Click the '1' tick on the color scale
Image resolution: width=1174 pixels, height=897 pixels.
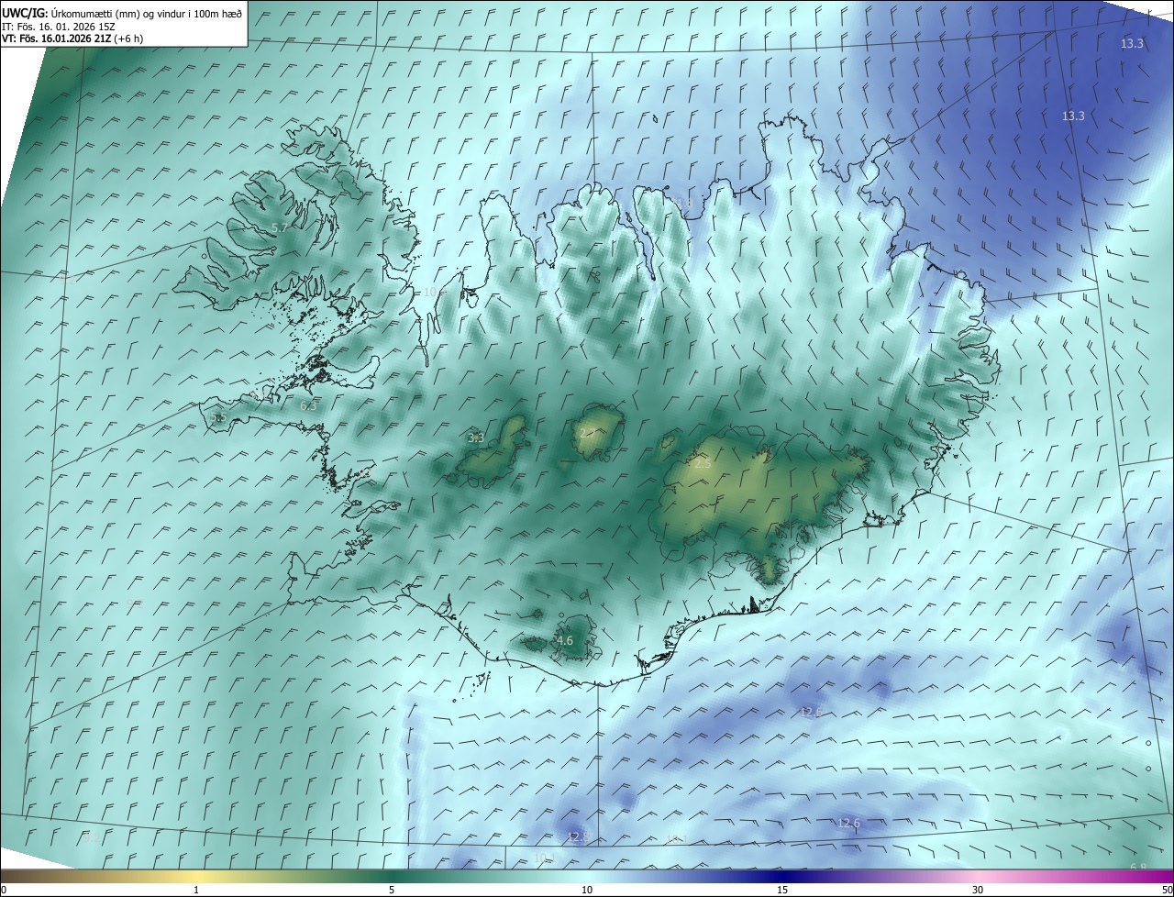click(x=196, y=890)
